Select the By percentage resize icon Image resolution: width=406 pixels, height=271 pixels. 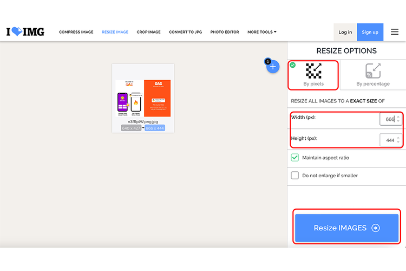point(373,71)
